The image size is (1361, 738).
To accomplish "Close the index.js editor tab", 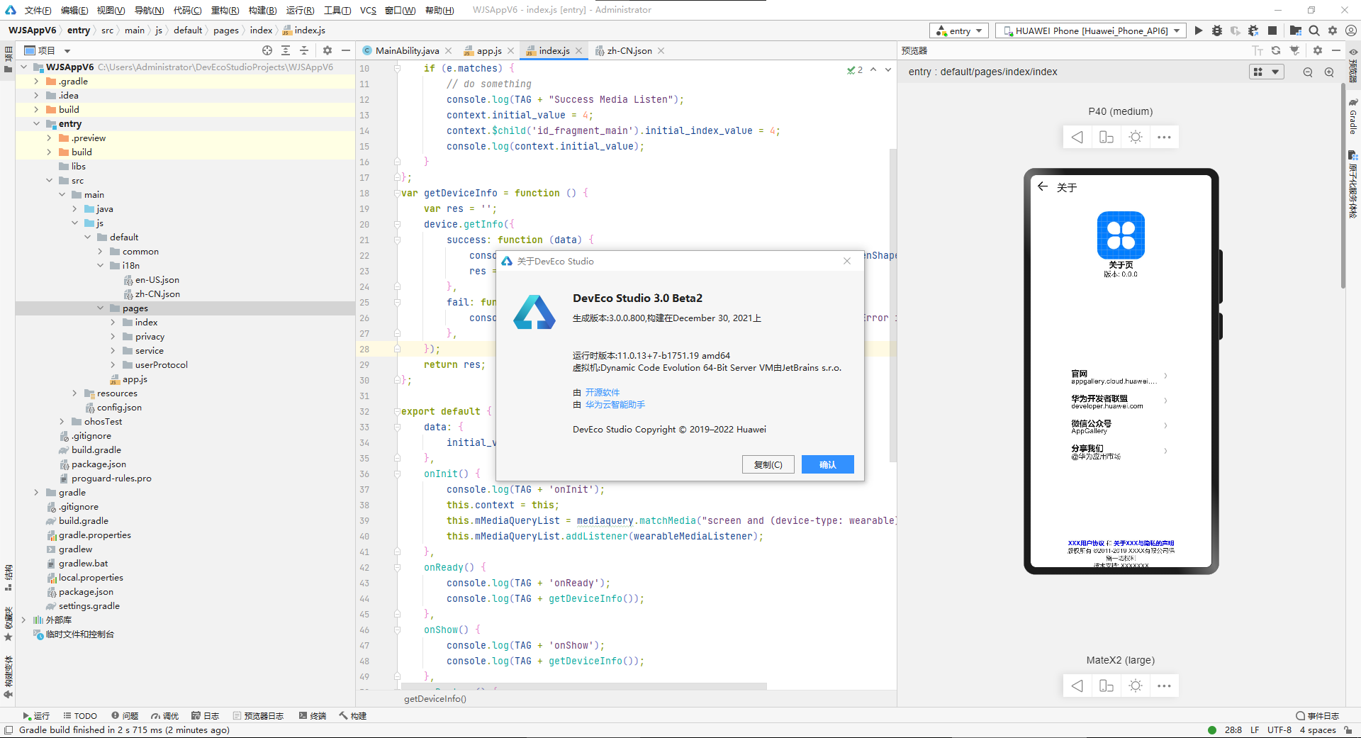I will 579,51.
